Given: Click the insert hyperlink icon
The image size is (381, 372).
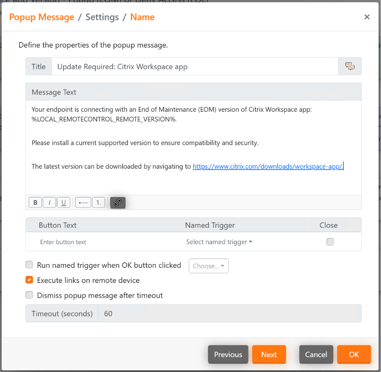Looking at the screenshot, I should point(118,202).
